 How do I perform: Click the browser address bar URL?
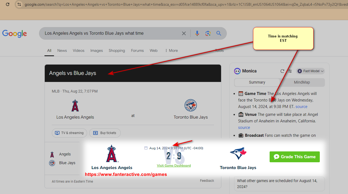[x=186, y=5]
